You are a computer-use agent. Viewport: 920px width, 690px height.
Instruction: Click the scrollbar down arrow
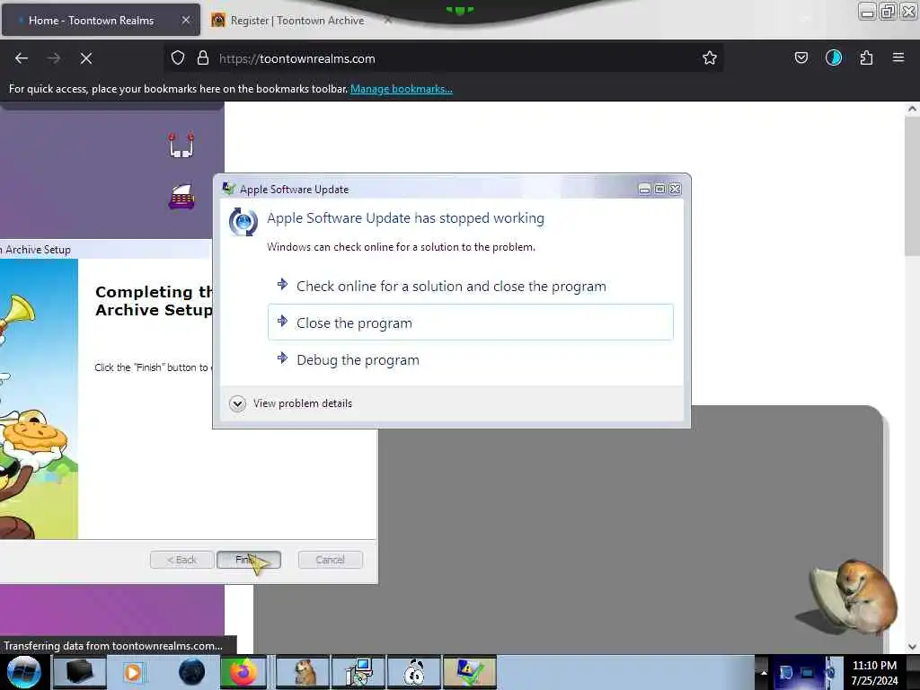point(912,646)
